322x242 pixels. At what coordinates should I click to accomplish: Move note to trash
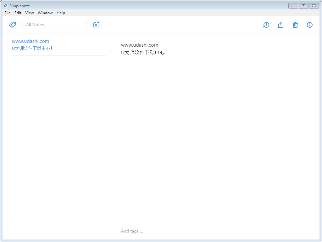[295, 25]
